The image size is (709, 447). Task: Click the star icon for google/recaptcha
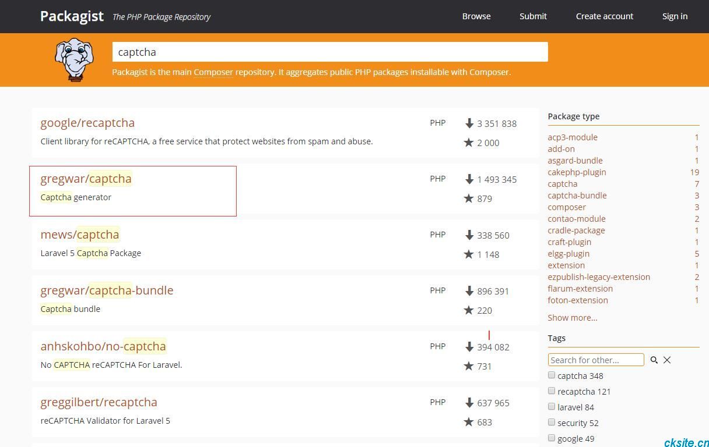tap(469, 143)
